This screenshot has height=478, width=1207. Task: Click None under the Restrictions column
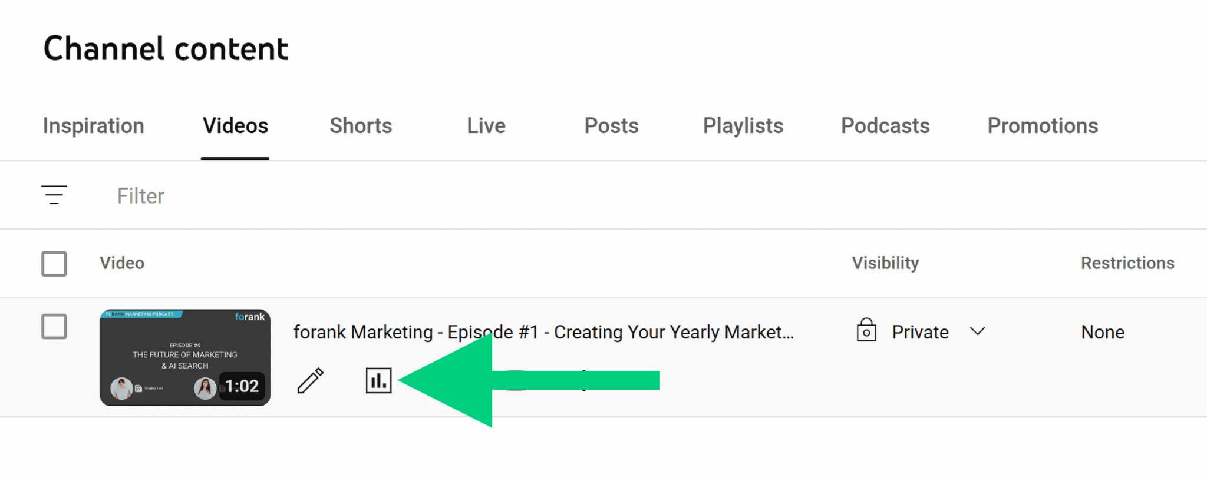pyautogui.click(x=1102, y=331)
